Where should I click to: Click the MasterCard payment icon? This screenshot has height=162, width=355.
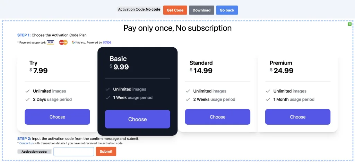click(x=63, y=42)
